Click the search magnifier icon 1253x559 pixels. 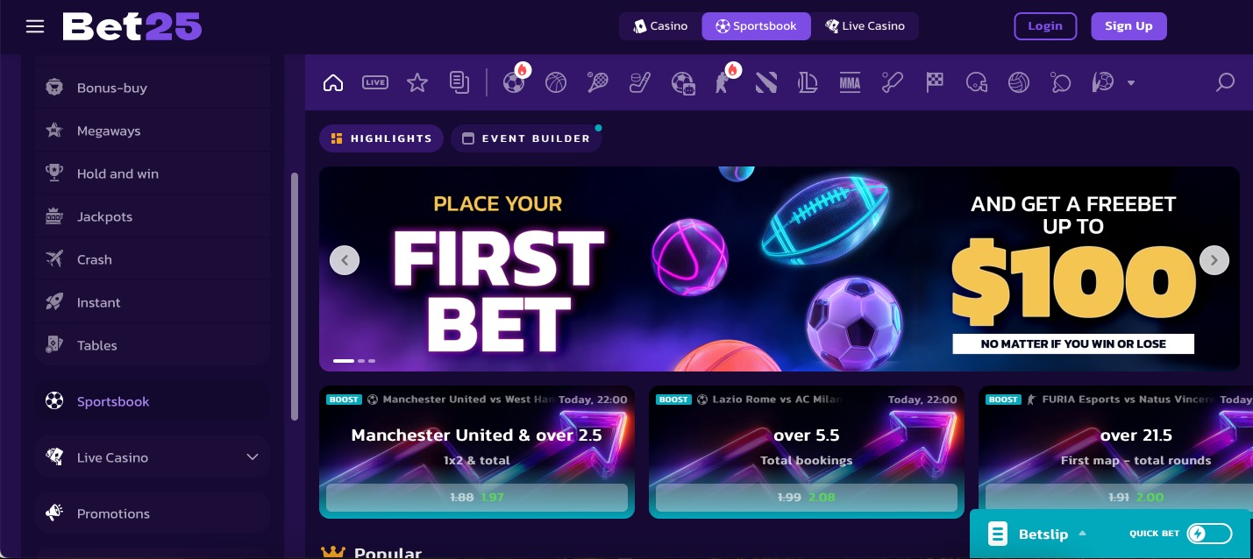click(1225, 82)
